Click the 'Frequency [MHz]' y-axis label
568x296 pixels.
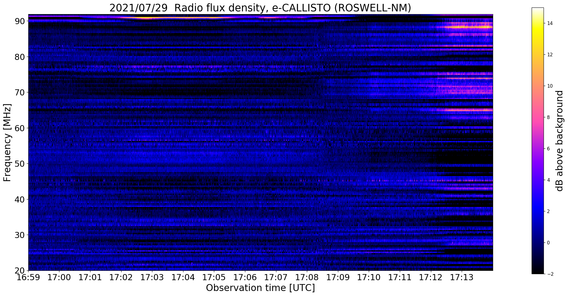7,143
